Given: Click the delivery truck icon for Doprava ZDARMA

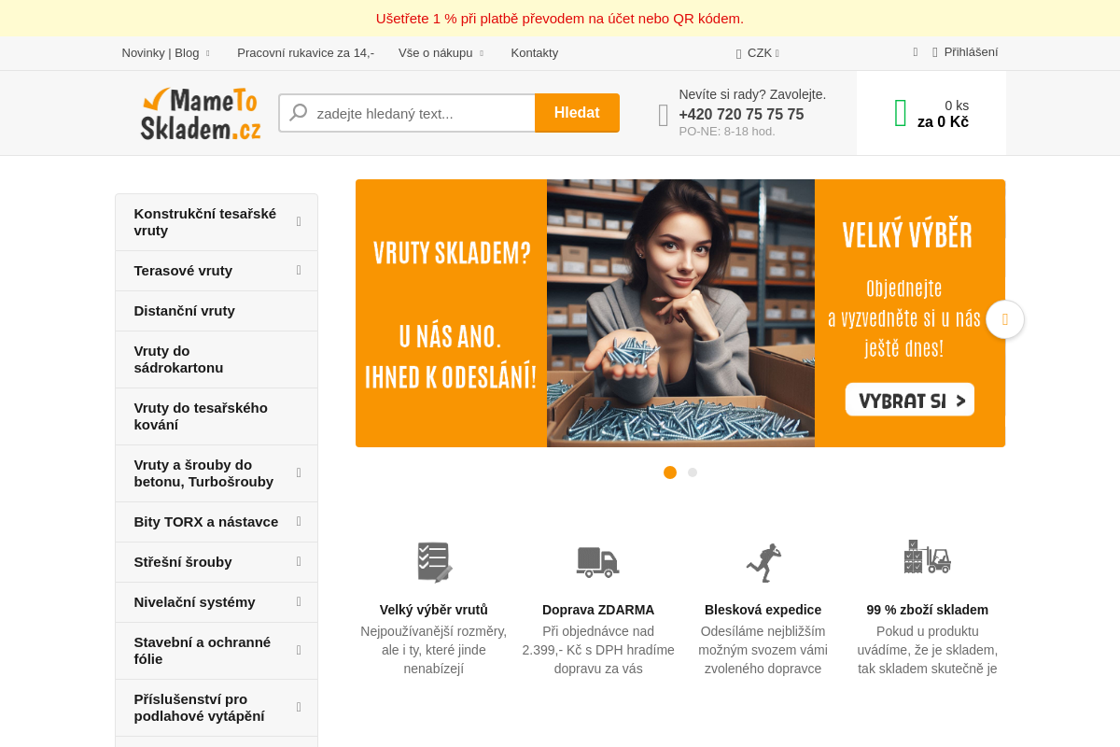Looking at the screenshot, I should [x=598, y=562].
